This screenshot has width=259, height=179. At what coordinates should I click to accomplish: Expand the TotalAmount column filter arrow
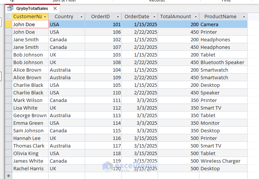[x=195, y=17]
